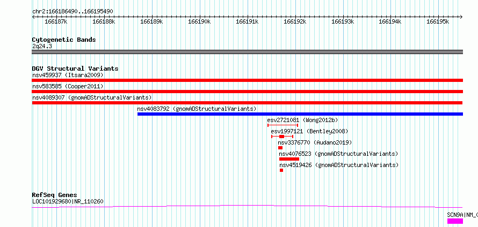Click the LOC101929680 magenta gene line
Screen dimensions: 478x227
click(x=247, y=206)
